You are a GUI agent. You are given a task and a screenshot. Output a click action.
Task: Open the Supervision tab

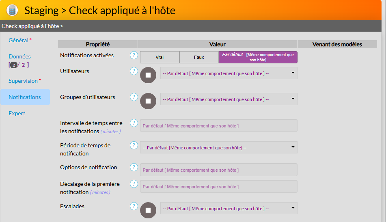[23, 81]
